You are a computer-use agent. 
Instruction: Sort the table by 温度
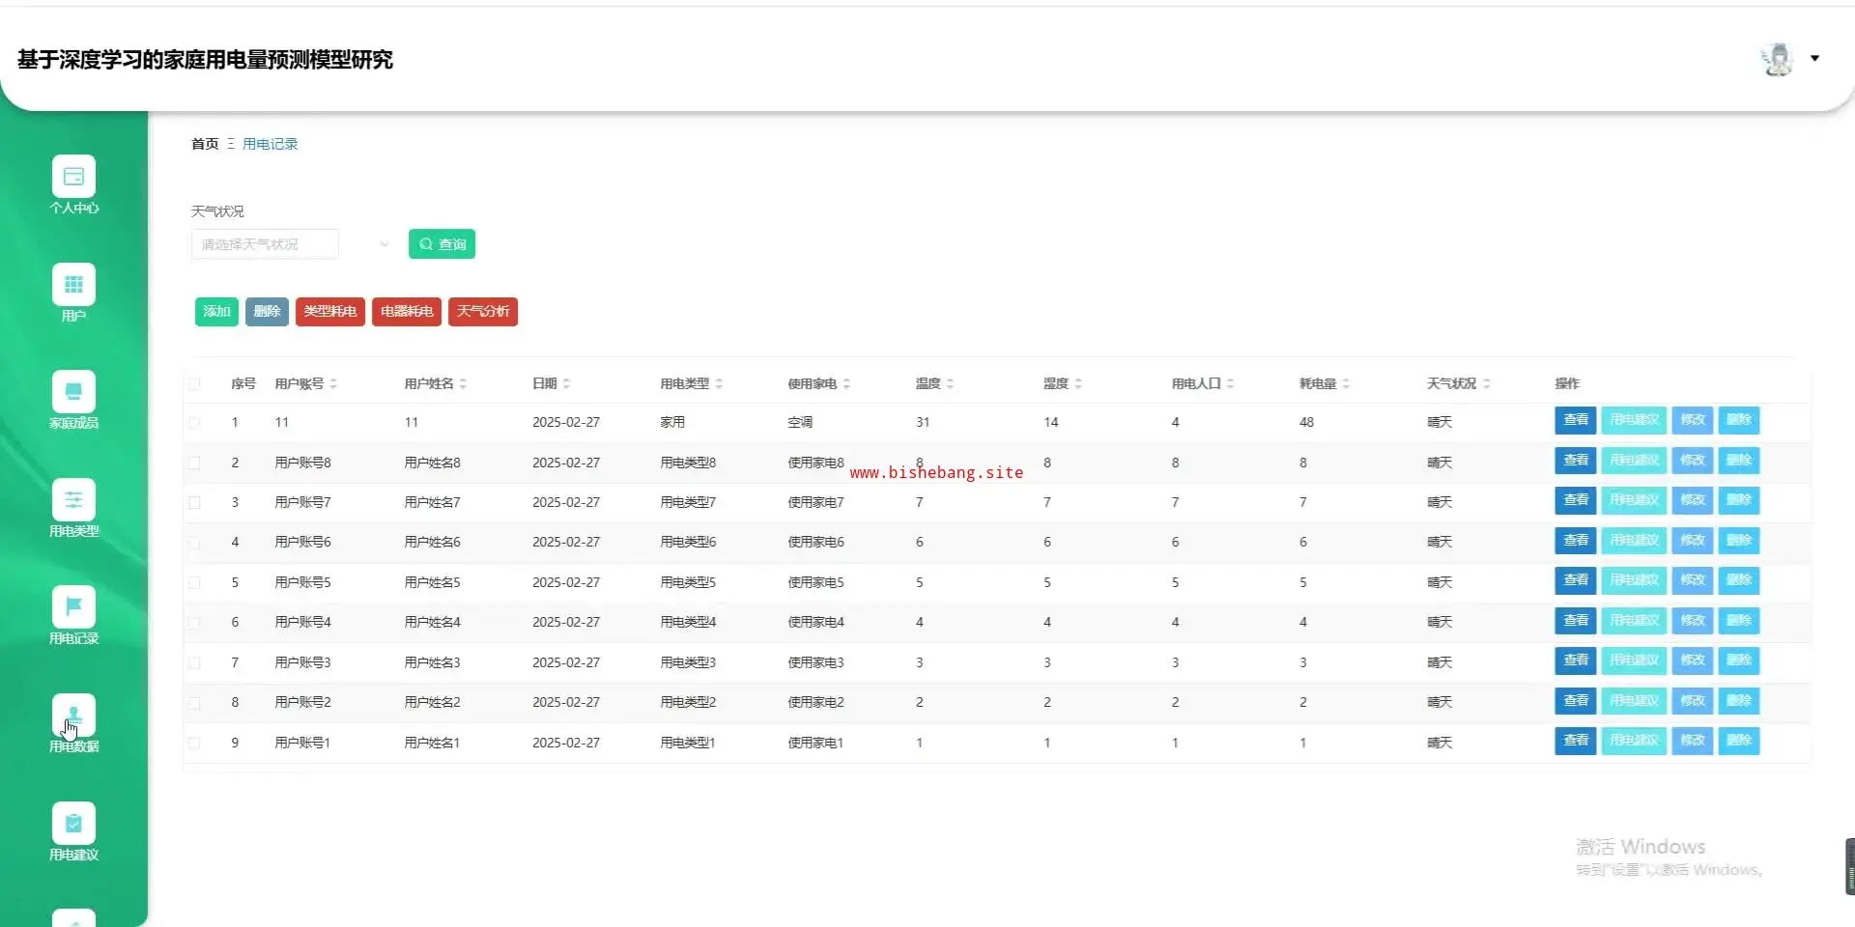[x=950, y=383]
